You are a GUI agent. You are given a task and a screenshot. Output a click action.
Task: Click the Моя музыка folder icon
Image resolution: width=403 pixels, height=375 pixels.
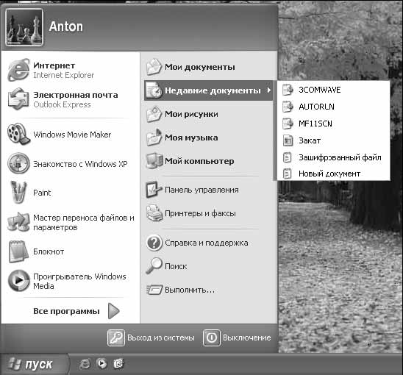(154, 137)
